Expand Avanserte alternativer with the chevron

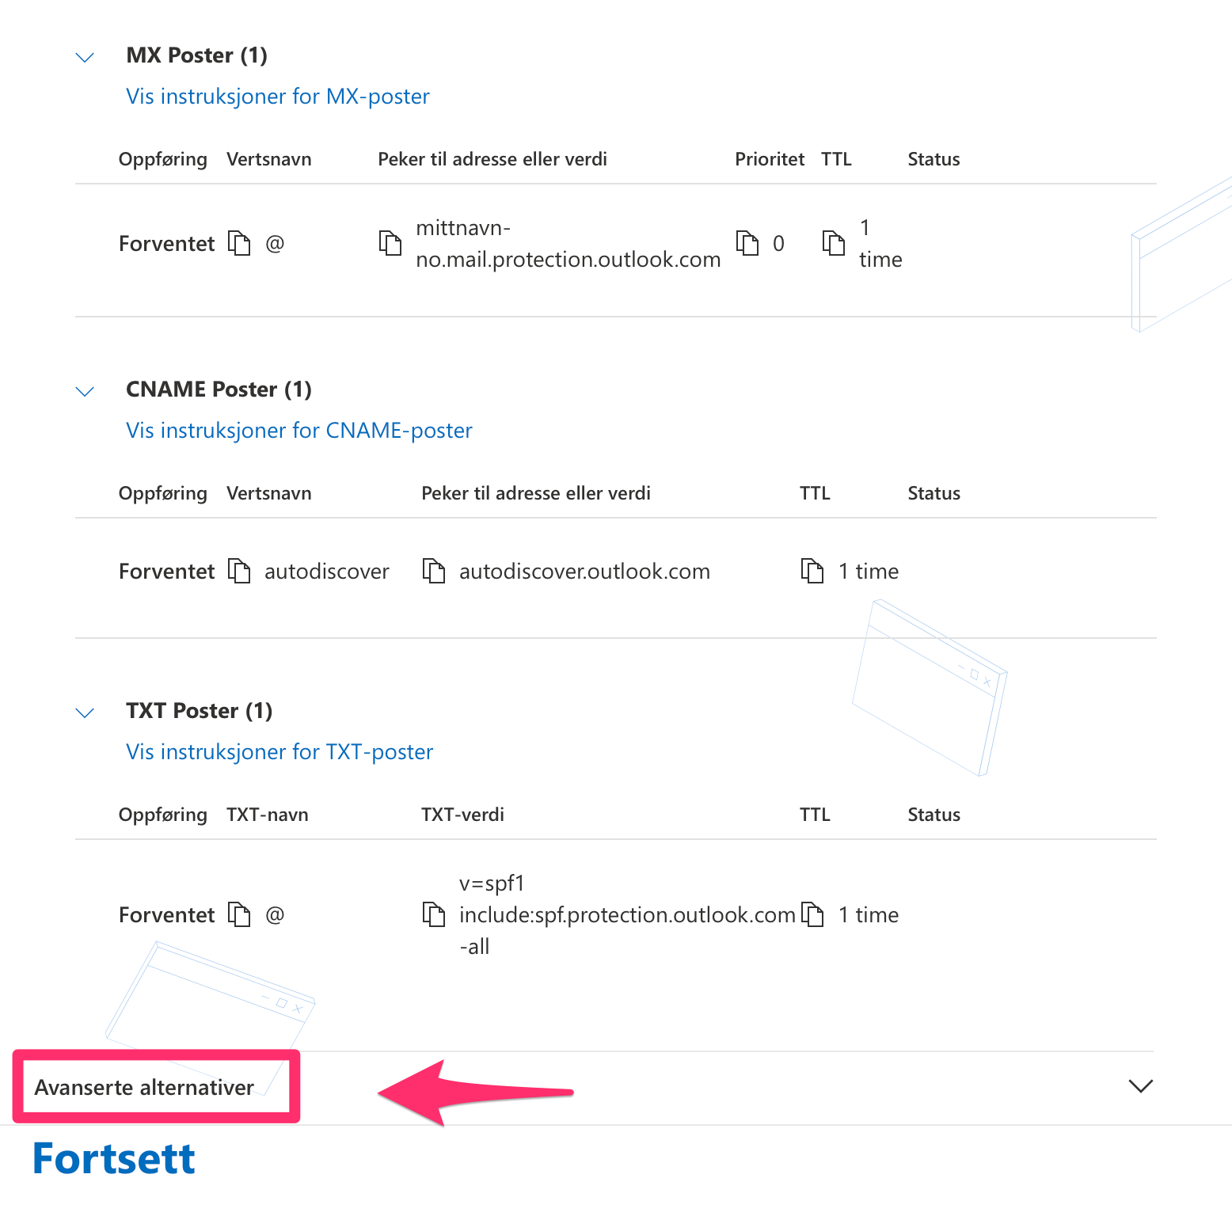[x=1140, y=1086]
